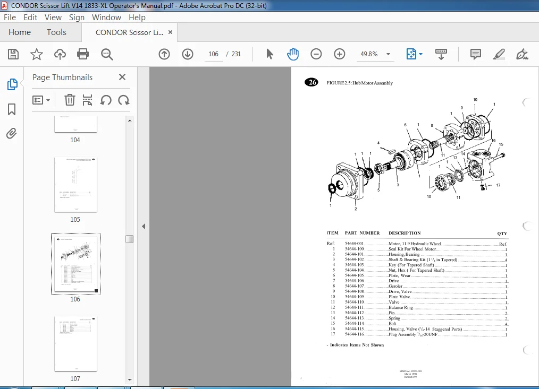
Task: Select page 106 thumbnail
Action: [x=75, y=264]
